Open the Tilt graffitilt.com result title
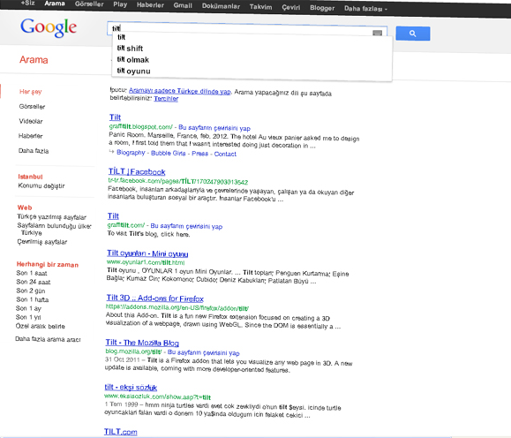Viewport: 511px width, 438px height. 113,215
